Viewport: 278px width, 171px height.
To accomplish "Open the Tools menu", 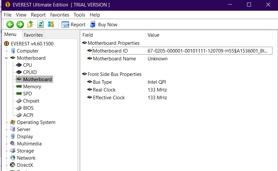I will coord(80,15).
